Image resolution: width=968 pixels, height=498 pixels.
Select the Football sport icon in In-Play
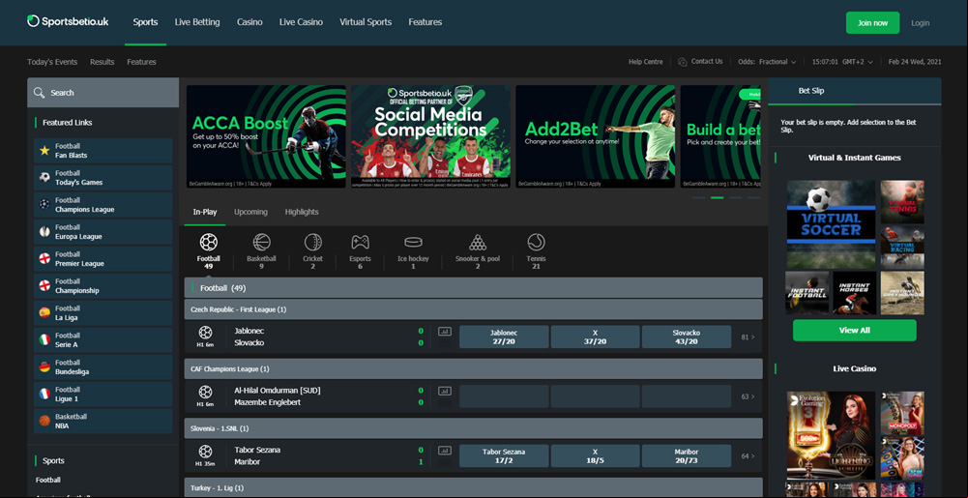point(209,242)
